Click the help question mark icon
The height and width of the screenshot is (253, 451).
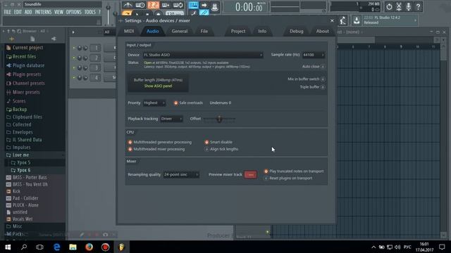click(x=418, y=6)
